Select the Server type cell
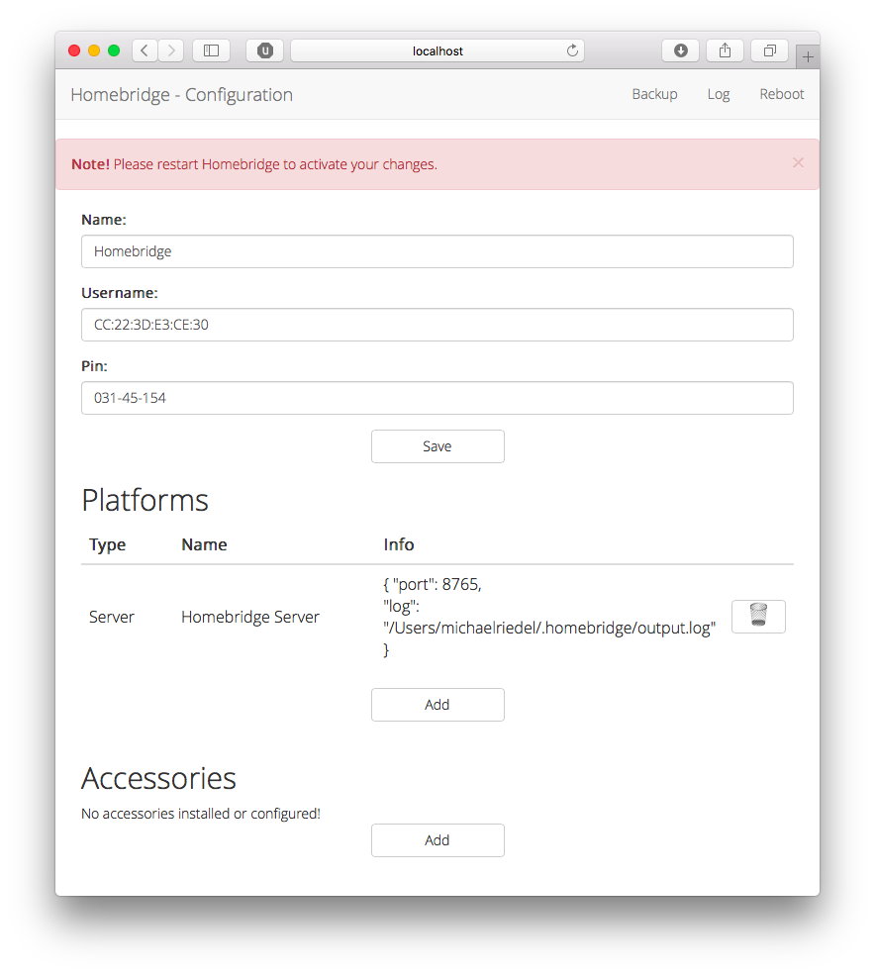The width and height of the screenshot is (875, 975). (x=111, y=617)
